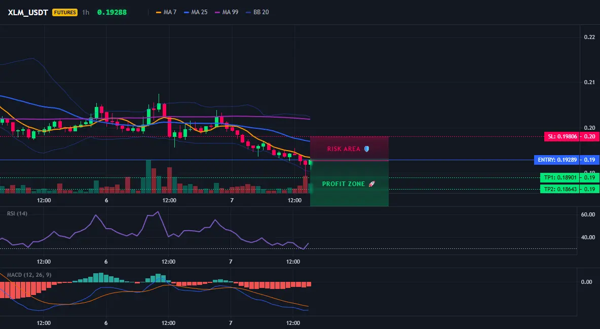The width and height of the screenshot is (600, 329).
Task: Click the RSI (14) indicator label
Action: tap(17, 213)
